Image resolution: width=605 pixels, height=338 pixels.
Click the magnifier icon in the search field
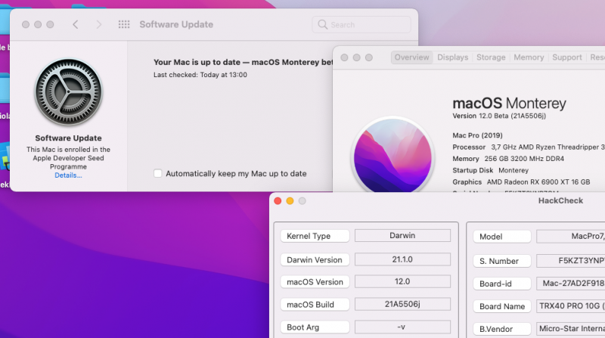[x=323, y=25]
